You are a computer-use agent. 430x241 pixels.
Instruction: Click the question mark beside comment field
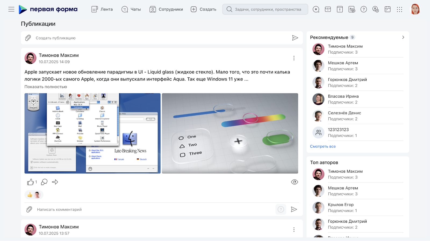(281, 209)
